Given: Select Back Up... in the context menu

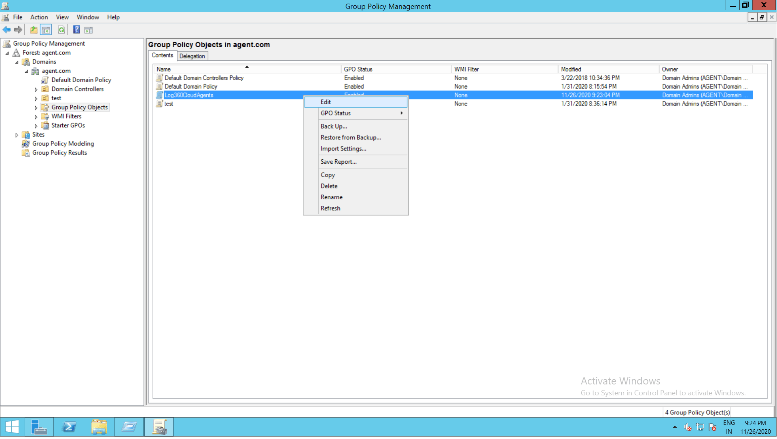Looking at the screenshot, I should click(x=334, y=127).
